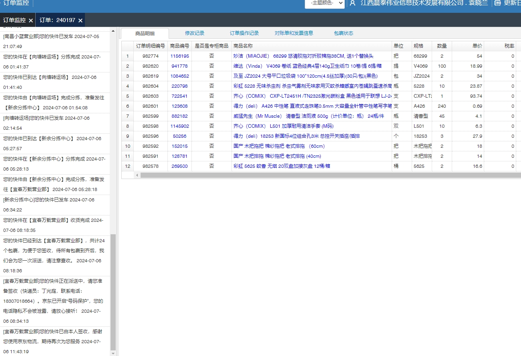
Task: Open the 齐心 CXP-LT2451H product link
Action: tap(312, 96)
